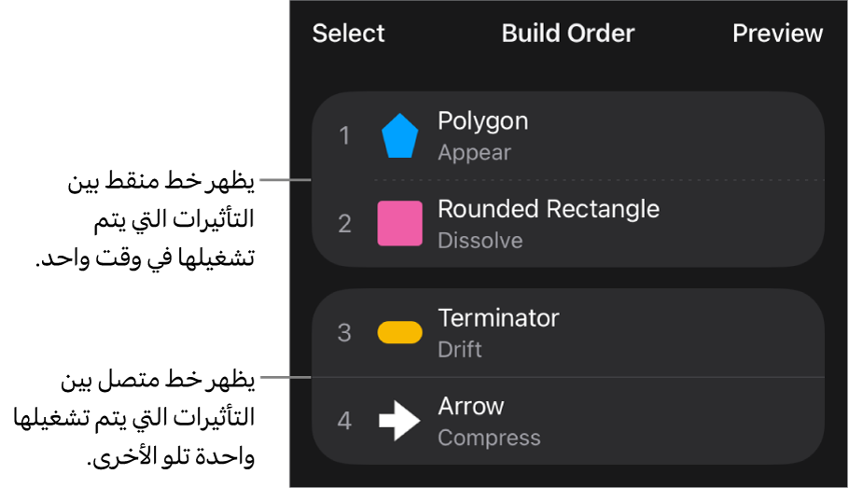Select the Terminator build name
Screen dimensions: 849x488
498,318
